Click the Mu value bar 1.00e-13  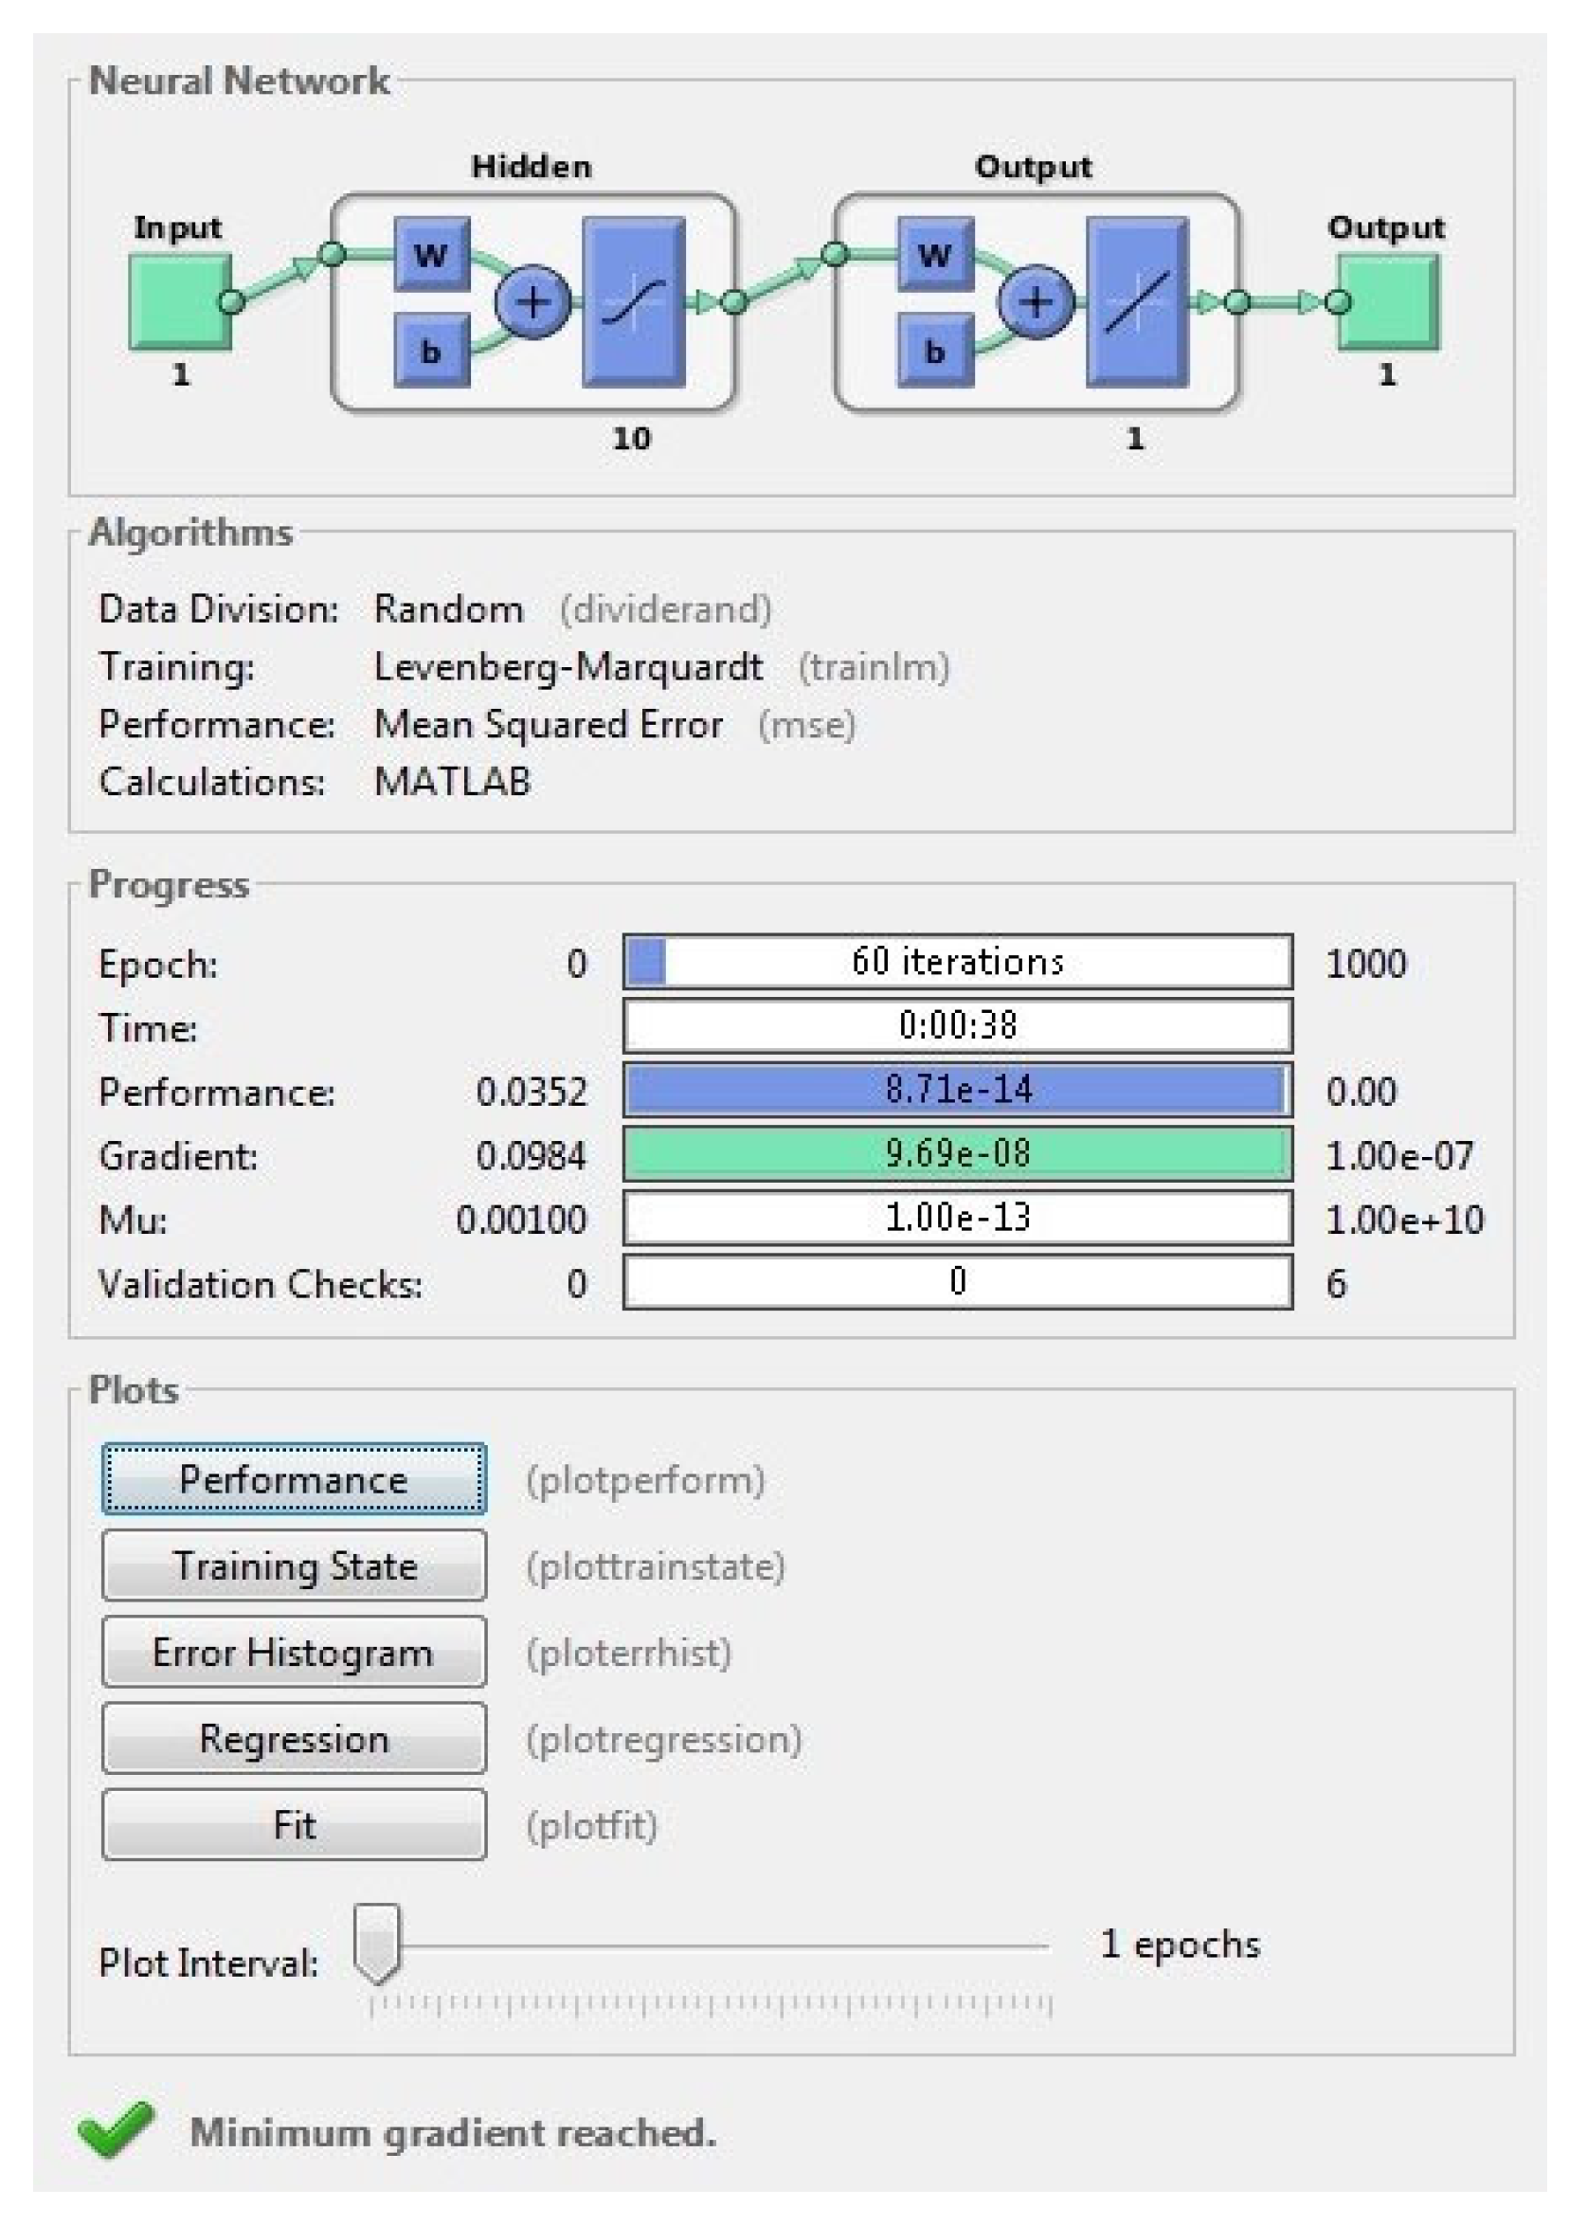point(958,1218)
